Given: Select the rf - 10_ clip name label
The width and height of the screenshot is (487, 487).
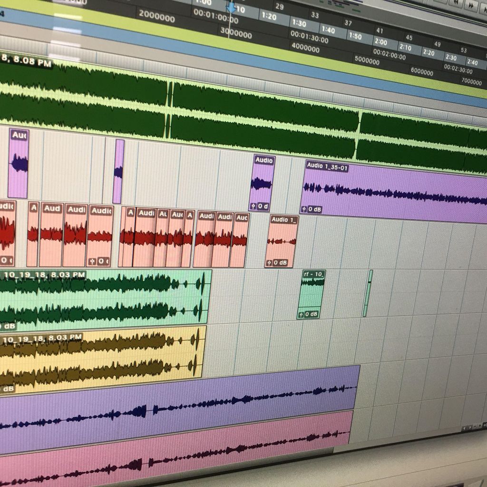Looking at the screenshot, I should click(314, 274).
